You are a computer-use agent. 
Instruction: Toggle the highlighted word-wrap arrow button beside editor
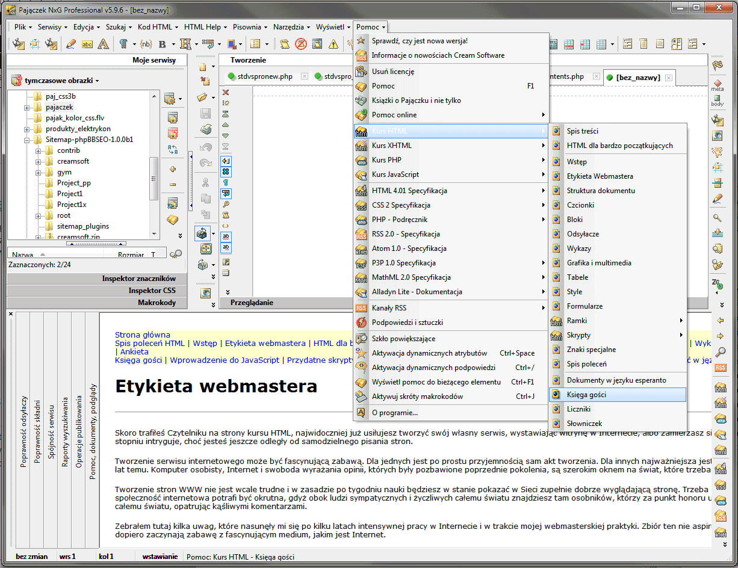coord(226,193)
